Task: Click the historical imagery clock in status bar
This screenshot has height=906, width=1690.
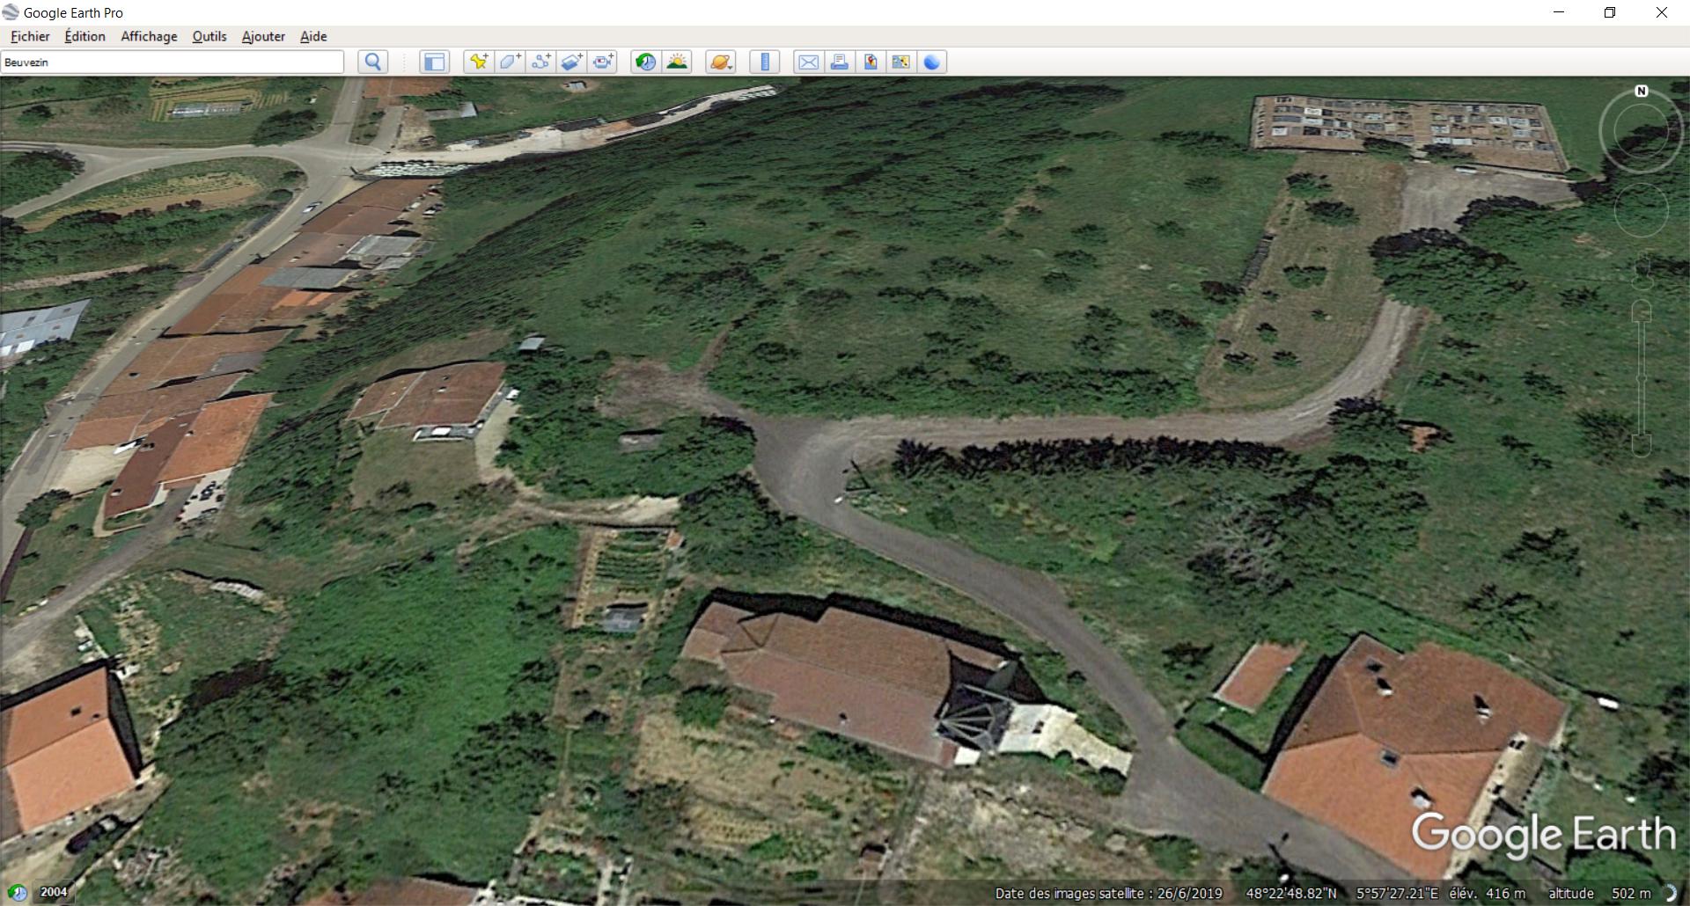Action: tap(17, 893)
